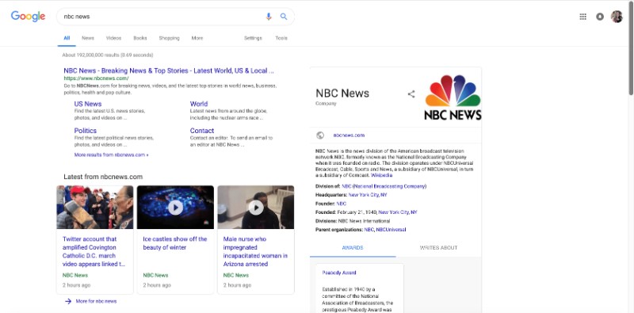
Task: Switch to the Videos tab
Action: 113,38
